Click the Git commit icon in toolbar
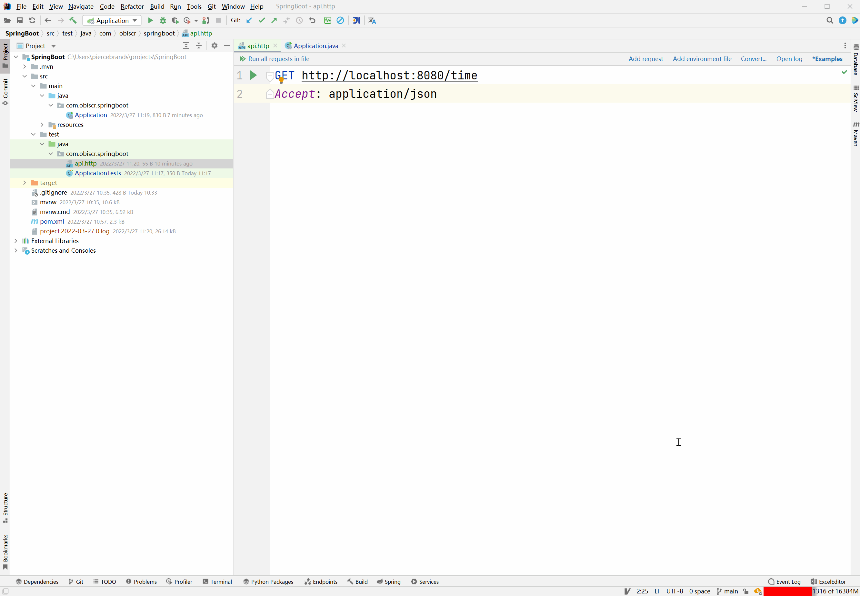Image resolution: width=860 pixels, height=596 pixels. click(x=261, y=20)
